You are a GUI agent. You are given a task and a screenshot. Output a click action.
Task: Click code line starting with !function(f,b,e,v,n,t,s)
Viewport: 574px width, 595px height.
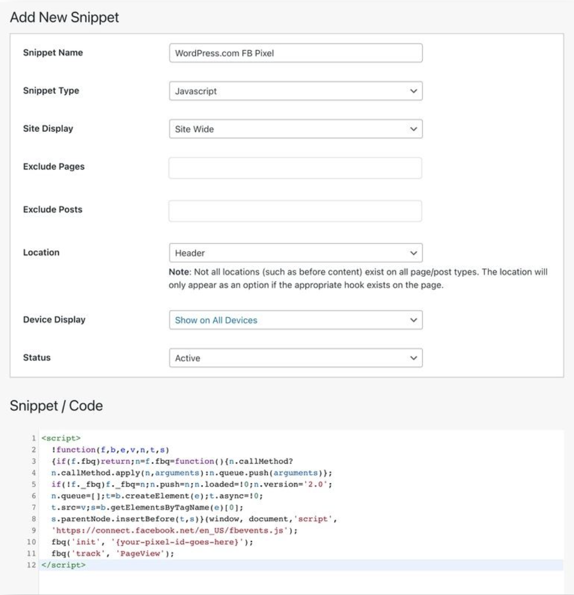point(110,450)
